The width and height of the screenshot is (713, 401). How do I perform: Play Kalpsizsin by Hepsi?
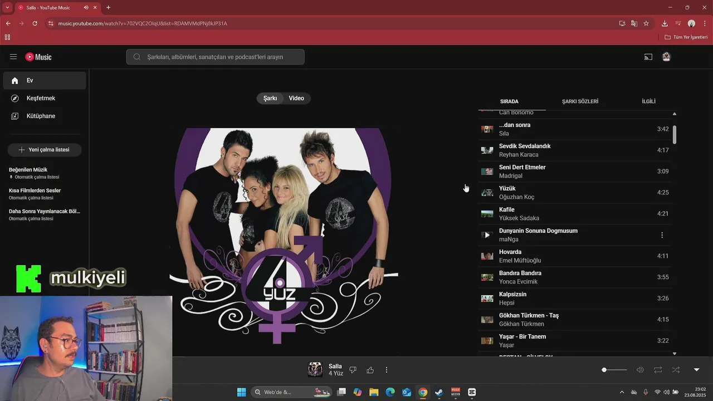click(575, 299)
